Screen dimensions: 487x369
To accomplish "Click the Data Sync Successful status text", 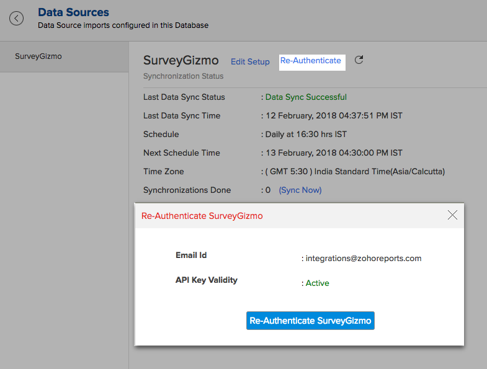I will pyautogui.click(x=306, y=97).
